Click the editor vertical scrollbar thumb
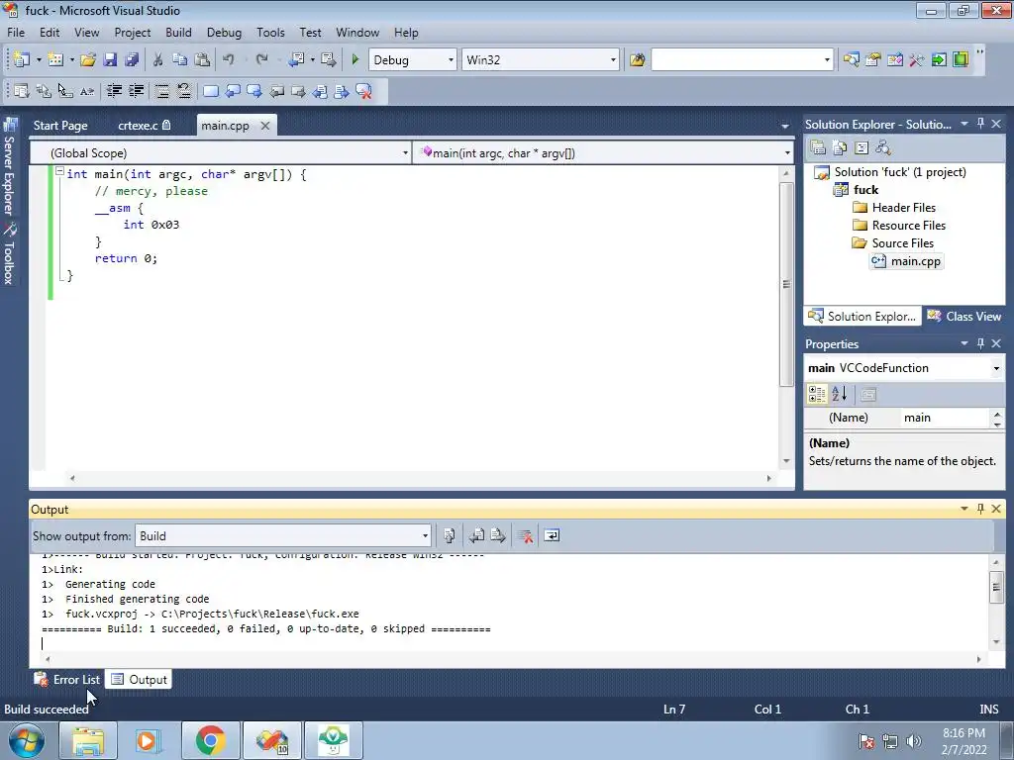 (x=786, y=284)
